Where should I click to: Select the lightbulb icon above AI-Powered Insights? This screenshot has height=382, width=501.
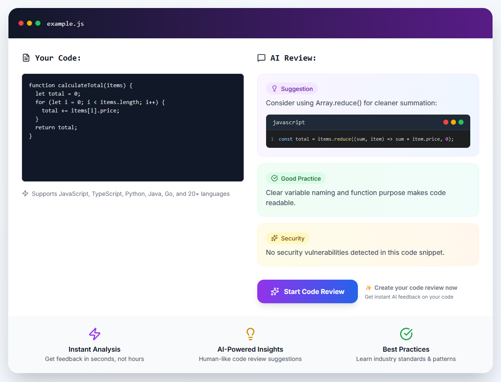click(x=250, y=334)
